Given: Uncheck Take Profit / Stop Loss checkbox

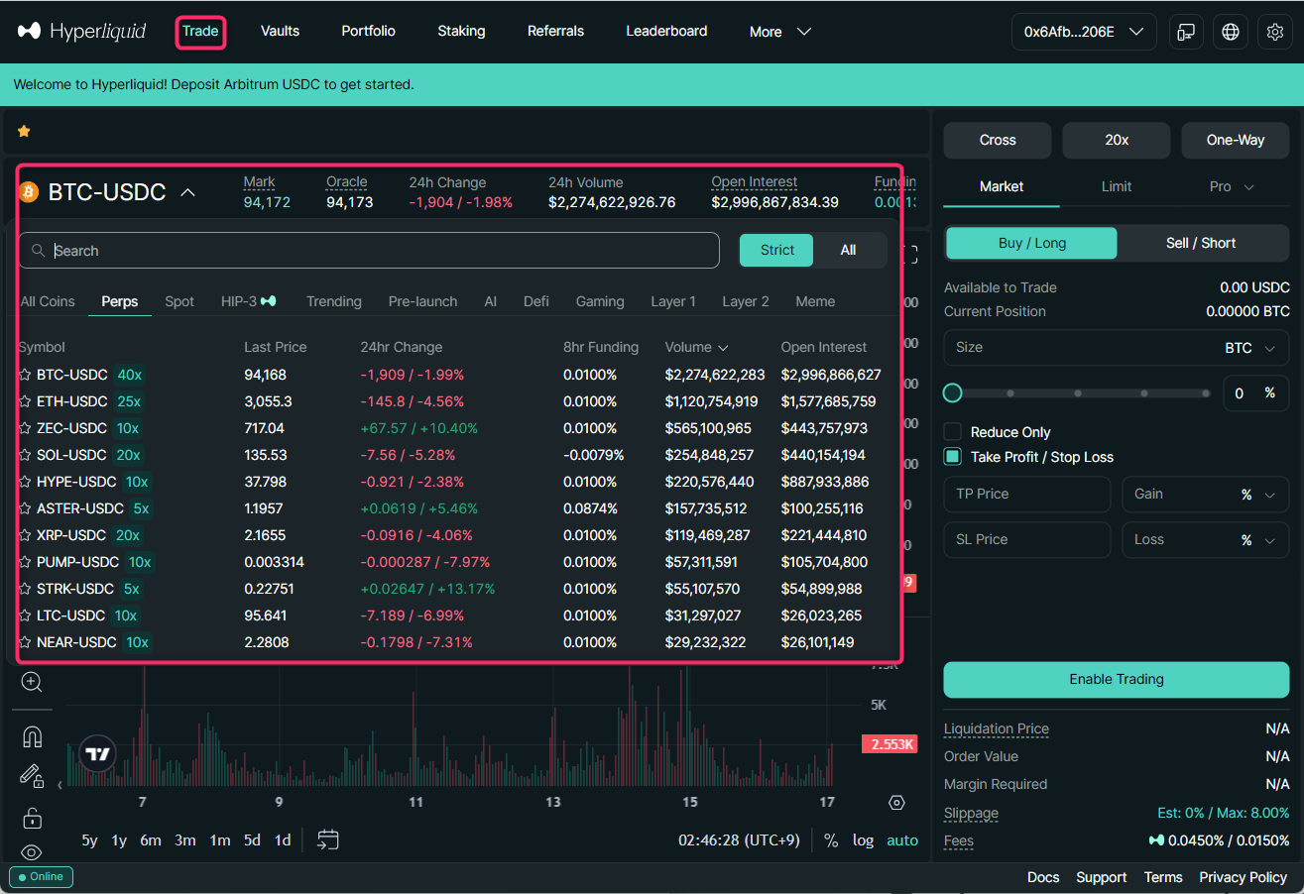Looking at the screenshot, I should 953,457.
